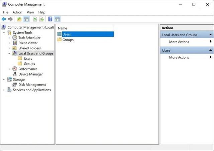Maximize the Computer Management window
214x151 pixels.
click(x=194, y=4)
